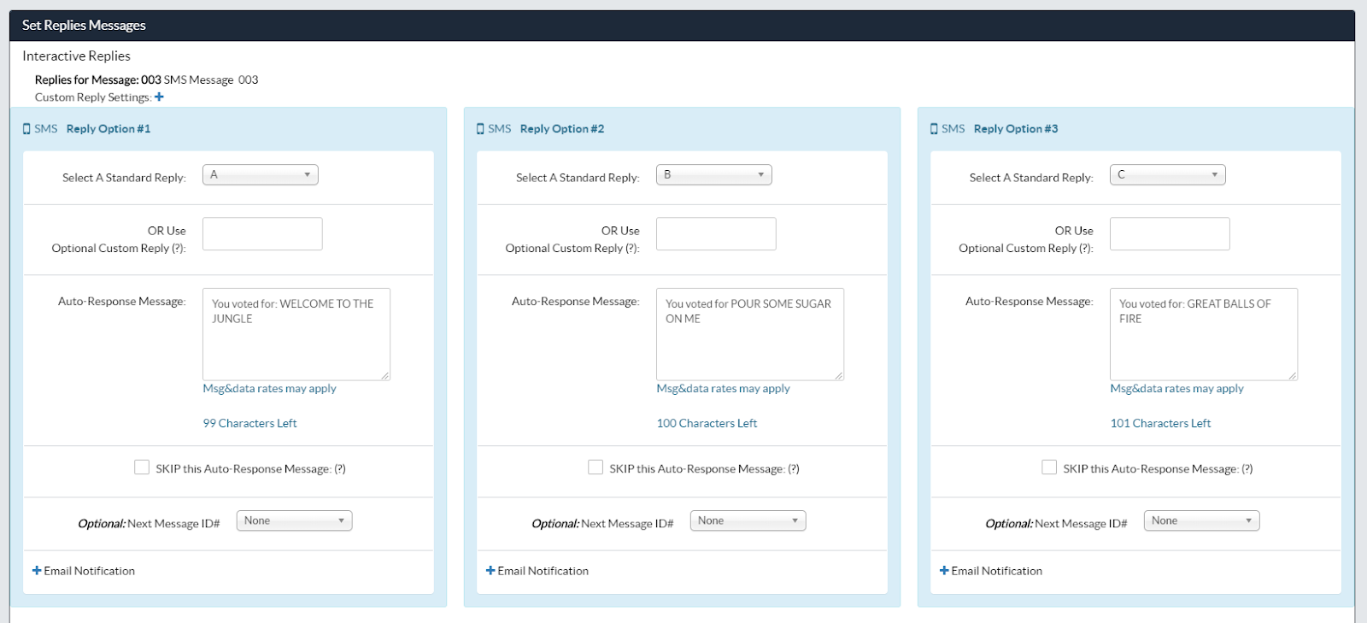Open Standard Reply dropdown showing C
This screenshot has width=1367, height=623.
pyautogui.click(x=1168, y=174)
